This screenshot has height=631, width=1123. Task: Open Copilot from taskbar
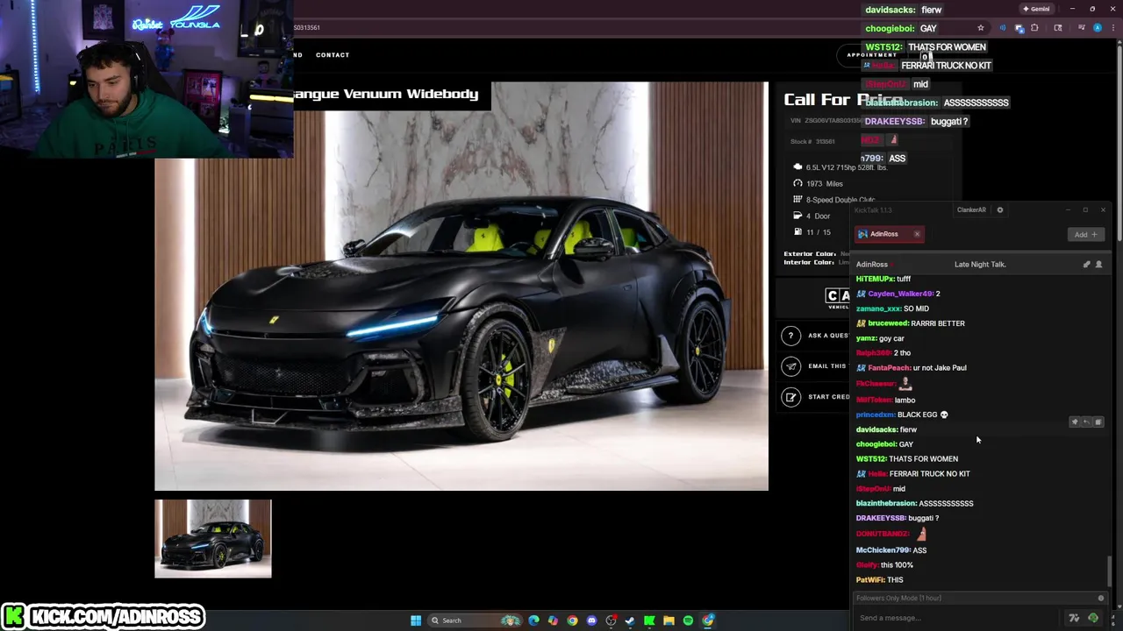[553, 620]
